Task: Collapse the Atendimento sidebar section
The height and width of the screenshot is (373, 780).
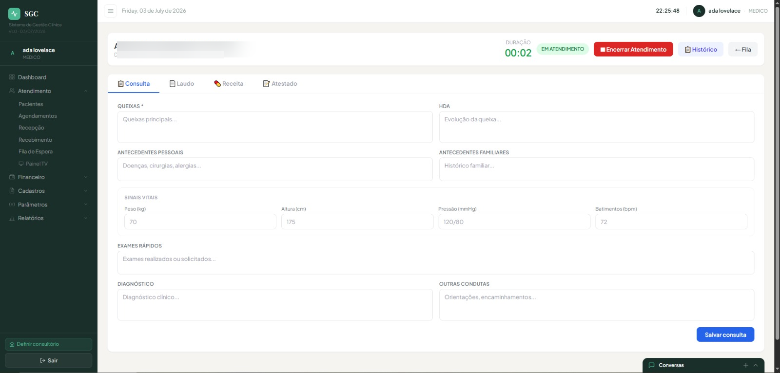Action: tap(48, 91)
